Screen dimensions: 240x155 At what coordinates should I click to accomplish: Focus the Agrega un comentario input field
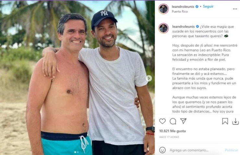pyautogui.click(x=195, y=150)
